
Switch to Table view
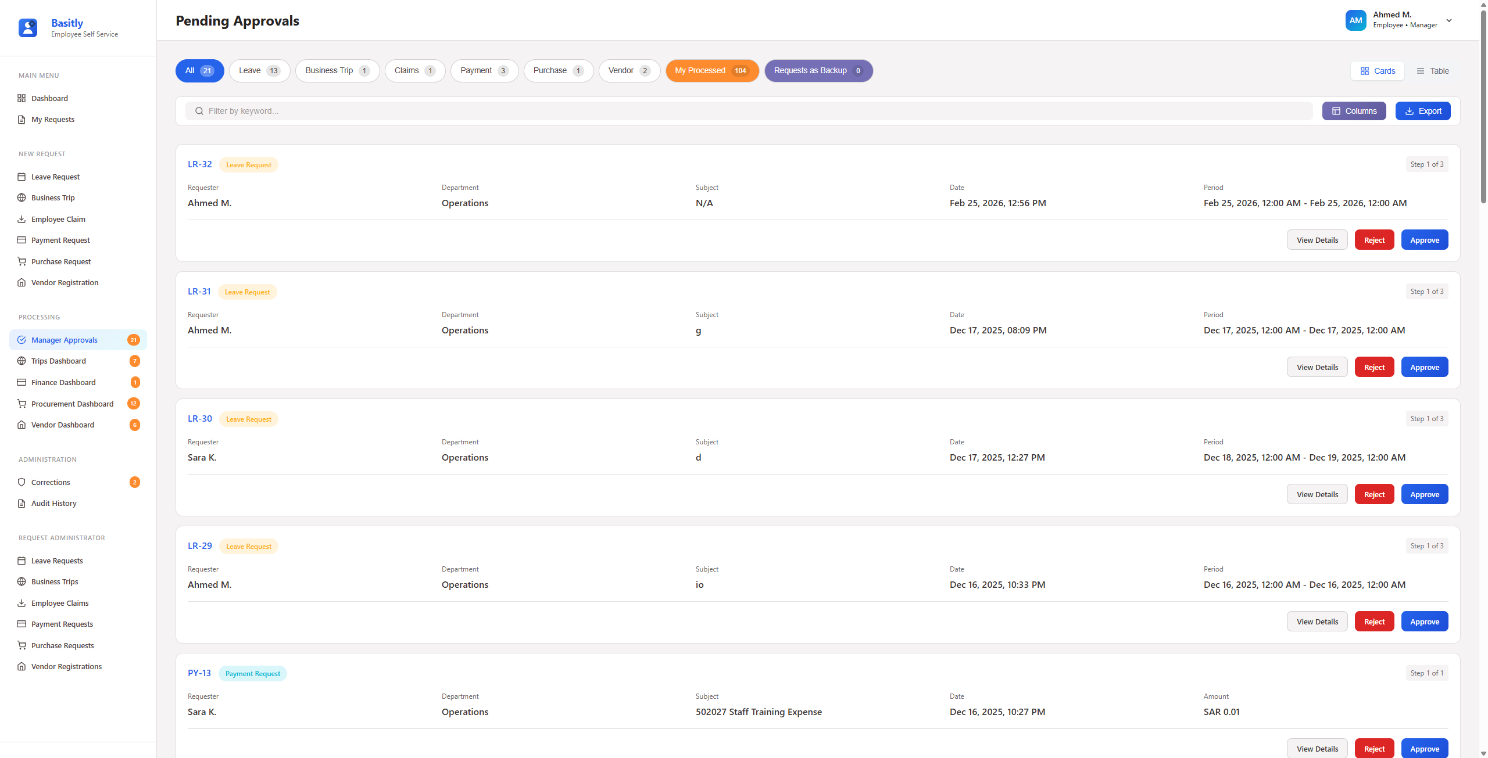pyautogui.click(x=1432, y=70)
